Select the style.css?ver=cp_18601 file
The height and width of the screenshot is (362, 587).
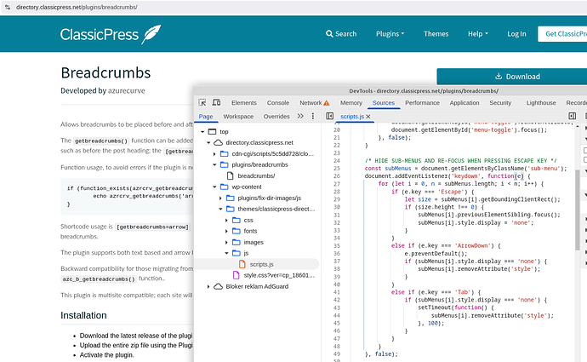tap(278, 275)
